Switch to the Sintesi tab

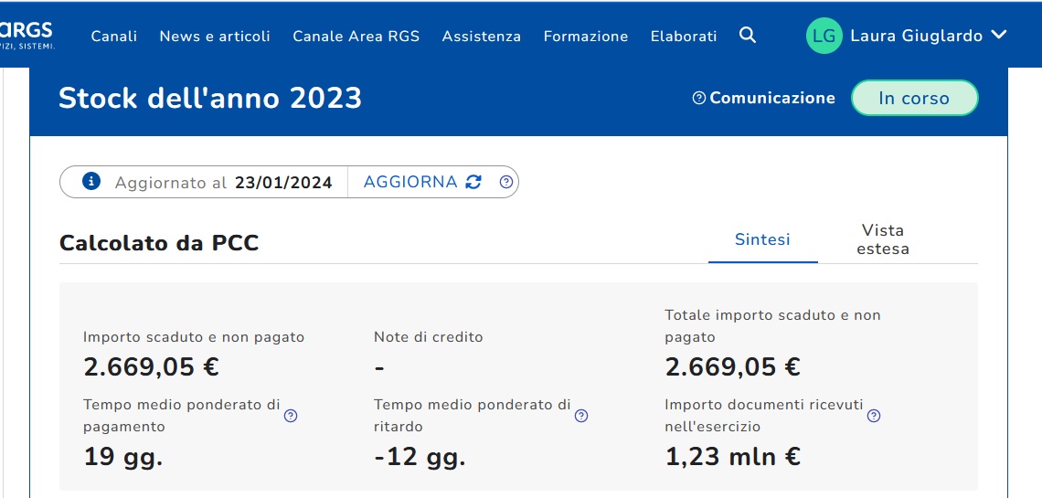(x=762, y=239)
